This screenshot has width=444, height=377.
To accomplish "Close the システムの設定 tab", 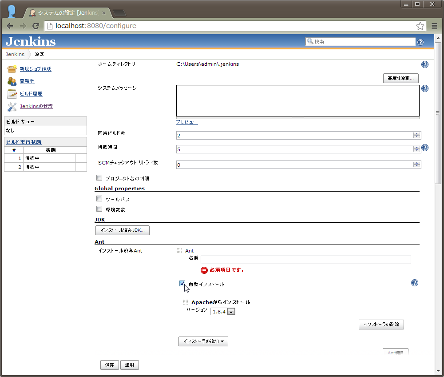I will (103, 13).
